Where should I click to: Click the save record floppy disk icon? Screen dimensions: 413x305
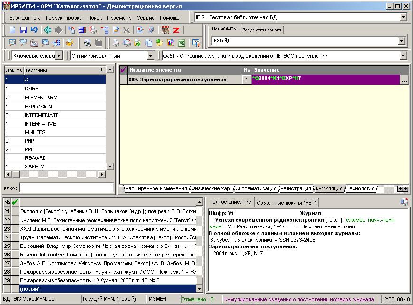(23, 30)
